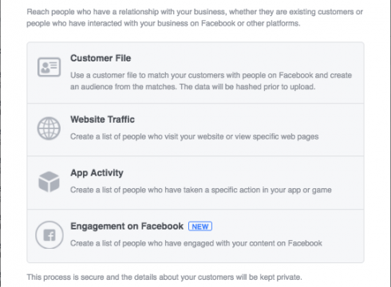The width and height of the screenshot is (391, 287).
Task: Click the 'This process is secure' notice
Action: coord(164,277)
